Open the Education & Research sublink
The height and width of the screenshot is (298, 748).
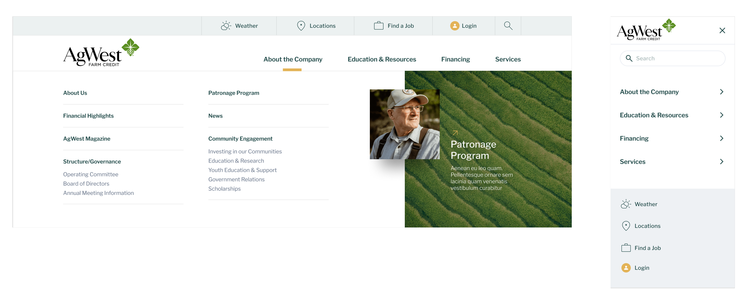(x=236, y=161)
